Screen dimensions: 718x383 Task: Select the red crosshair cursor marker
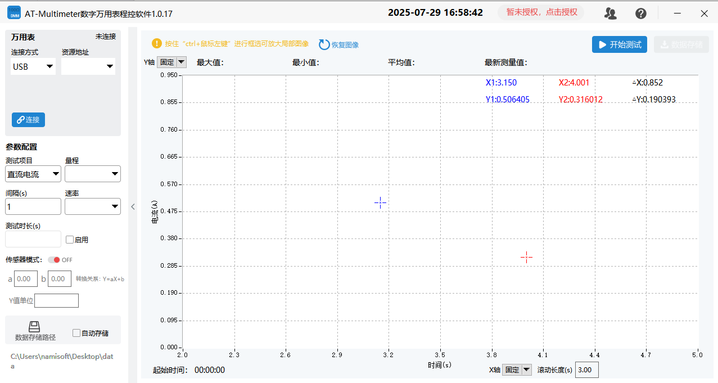coord(526,257)
